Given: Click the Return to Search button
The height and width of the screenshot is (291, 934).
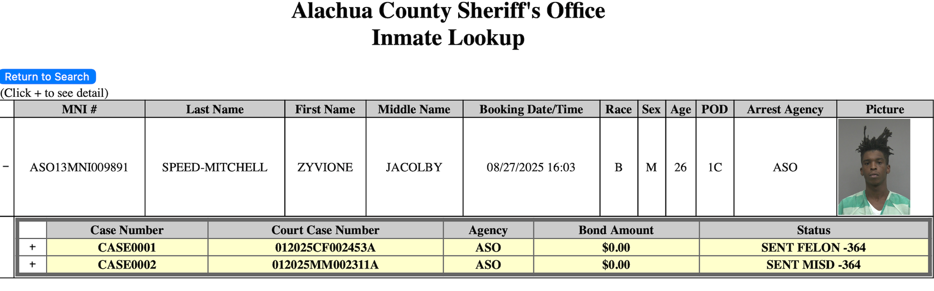Looking at the screenshot, I should (47, 77).
